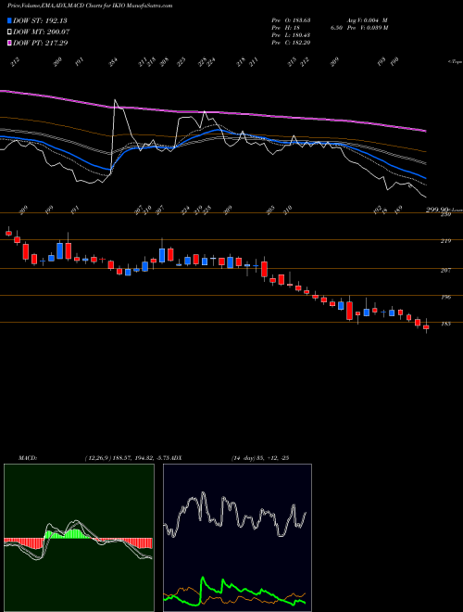The width and height of the screenshot is (463, 612).
Task: Click the blue DOW ST legend swatch
Action: click(9, 20)
